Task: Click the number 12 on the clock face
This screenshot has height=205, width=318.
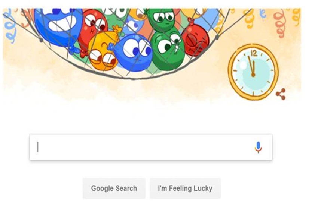Action: click(x=254, y=53)
